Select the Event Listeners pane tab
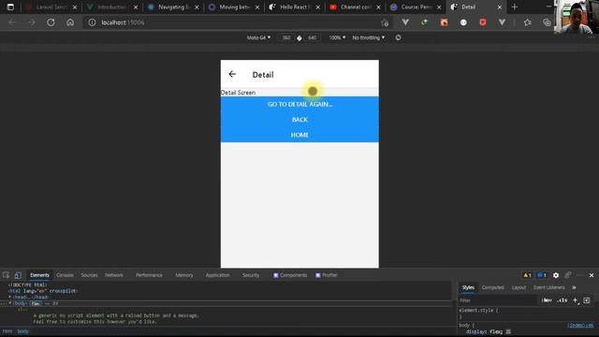The height and width of the screenshot is (337, 599). (549, 287)
